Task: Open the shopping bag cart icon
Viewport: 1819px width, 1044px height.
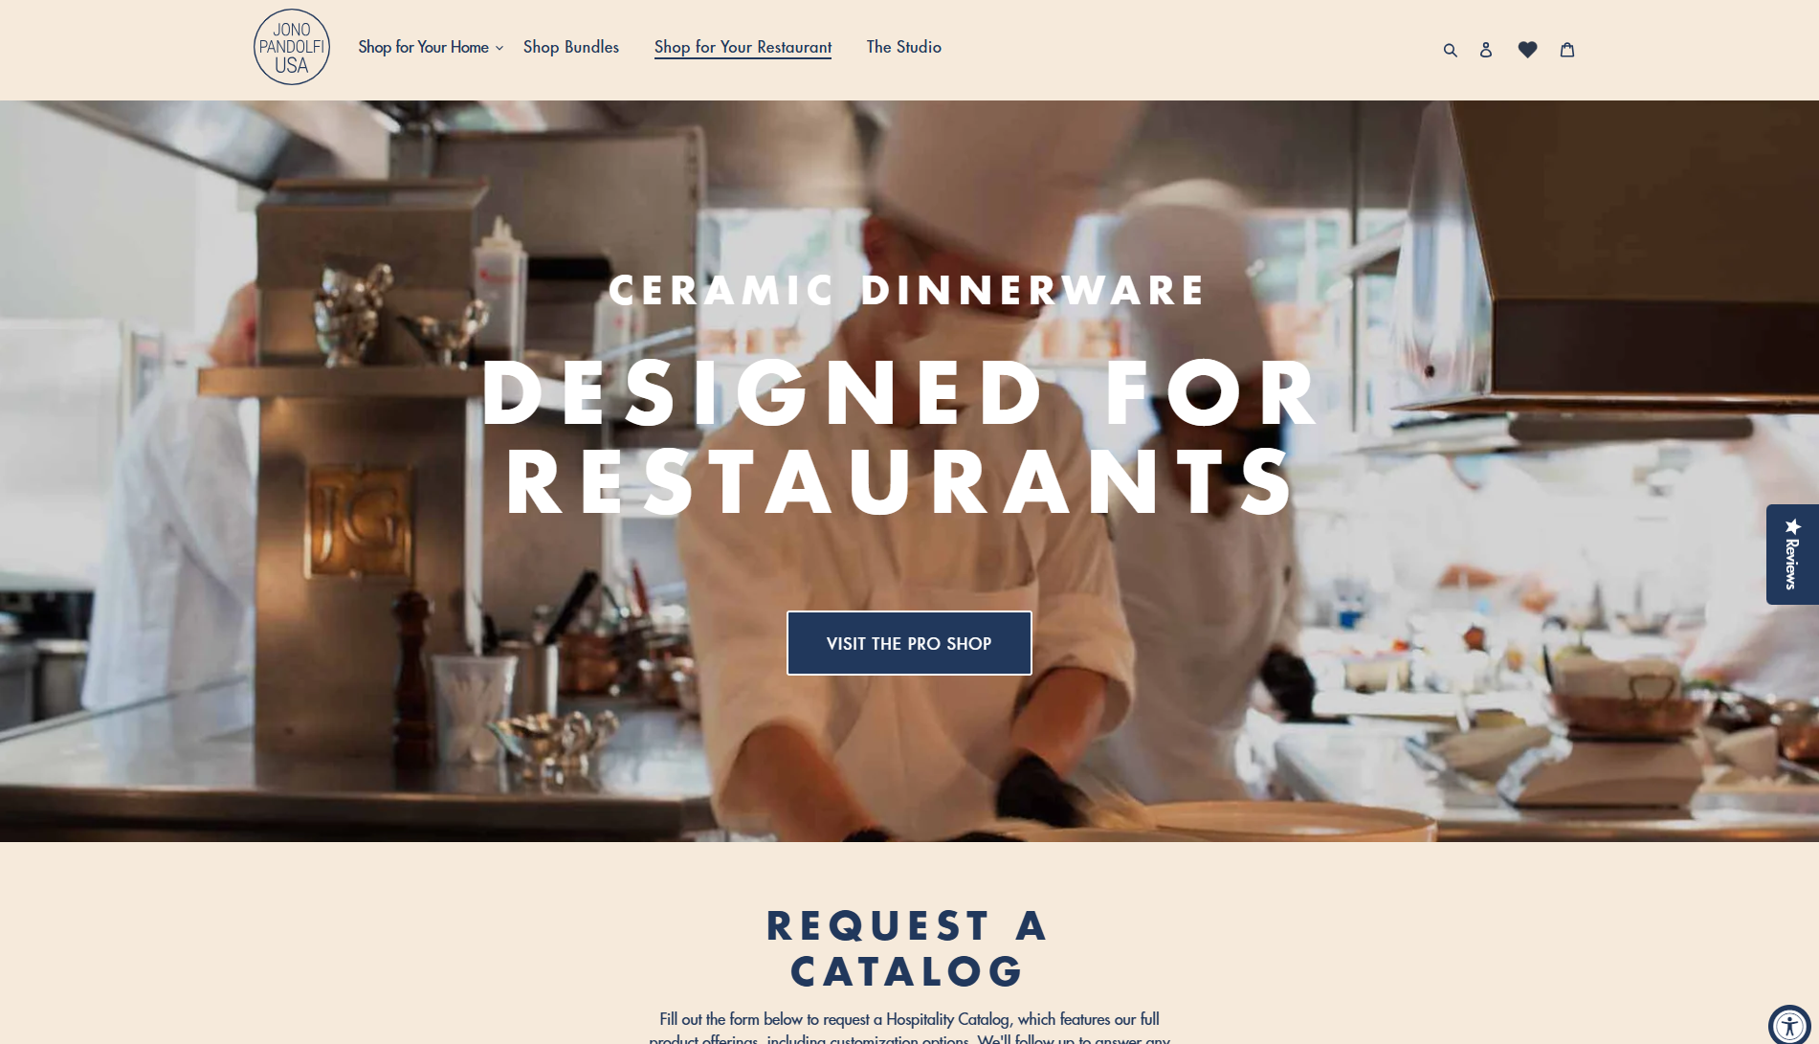Action: (x=1567, y=50)
